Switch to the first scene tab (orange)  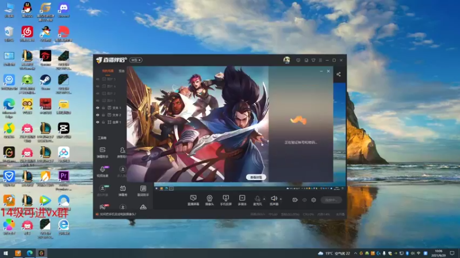coord(108,71)
